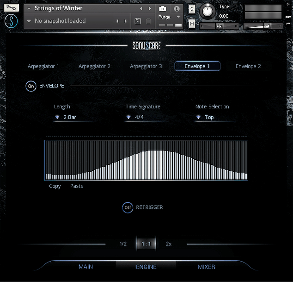The height and width of the screenshot is (282, 293).
Task: Open the Strings of Winter instrument dropdown
Action: pos(29,9)
